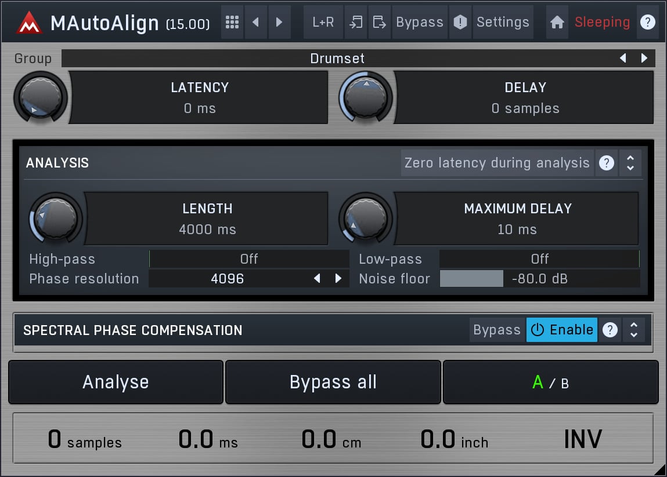The image size is (667, 477).
Task: Click the next preset arrow in toolbar
Action: [x=279, y=23]
